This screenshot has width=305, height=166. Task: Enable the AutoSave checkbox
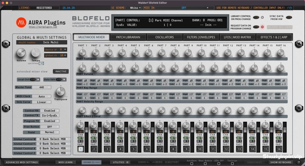[x=192, y=164]
